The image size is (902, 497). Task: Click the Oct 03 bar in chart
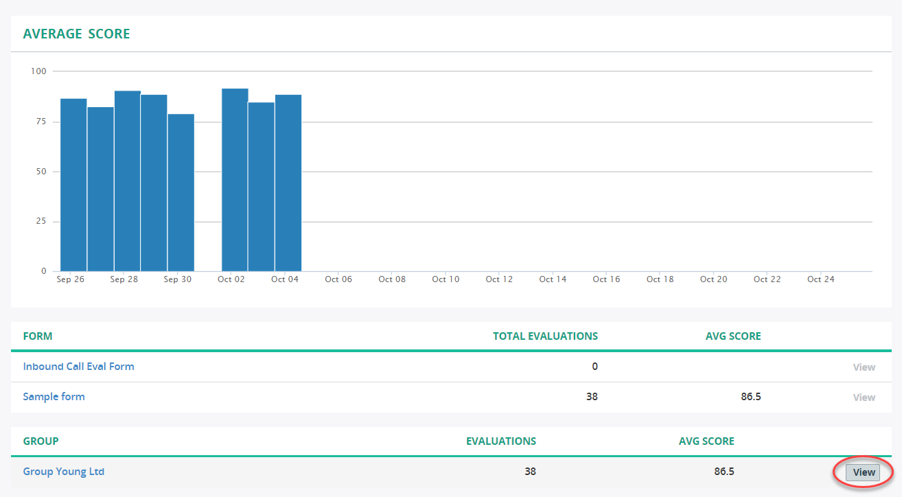click(261, 187)
